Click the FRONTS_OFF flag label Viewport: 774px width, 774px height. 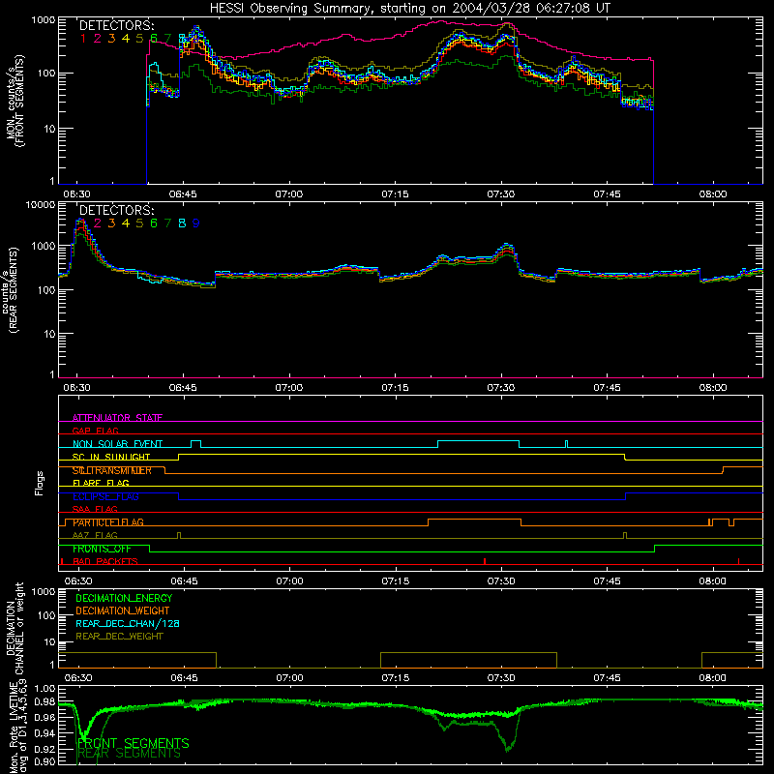click(102, 549)
